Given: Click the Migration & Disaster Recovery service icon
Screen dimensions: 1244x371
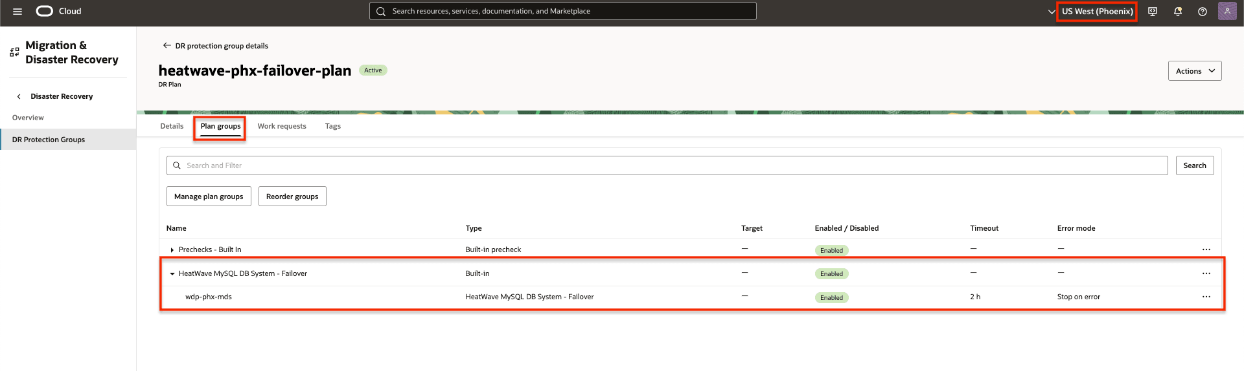Looking at the screenshot, I should 14,52.
